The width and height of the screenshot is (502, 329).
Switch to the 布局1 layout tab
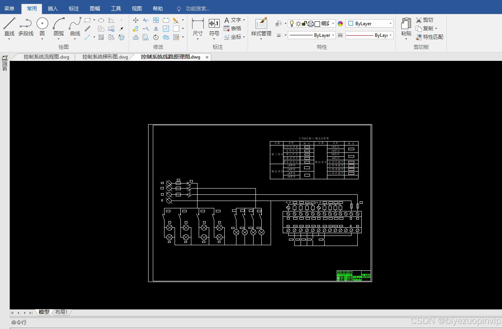pos(61,312)
